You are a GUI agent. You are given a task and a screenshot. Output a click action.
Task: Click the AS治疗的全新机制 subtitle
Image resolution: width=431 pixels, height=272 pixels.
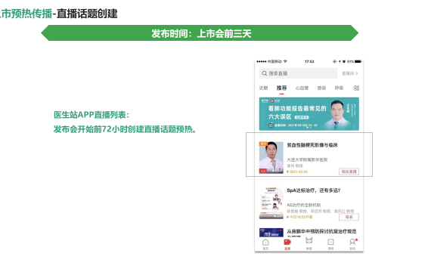tap(304, 205)
